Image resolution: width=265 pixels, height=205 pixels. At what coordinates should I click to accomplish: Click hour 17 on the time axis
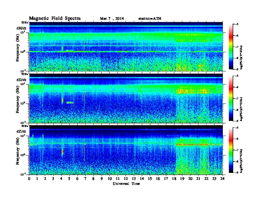(166, 179)
